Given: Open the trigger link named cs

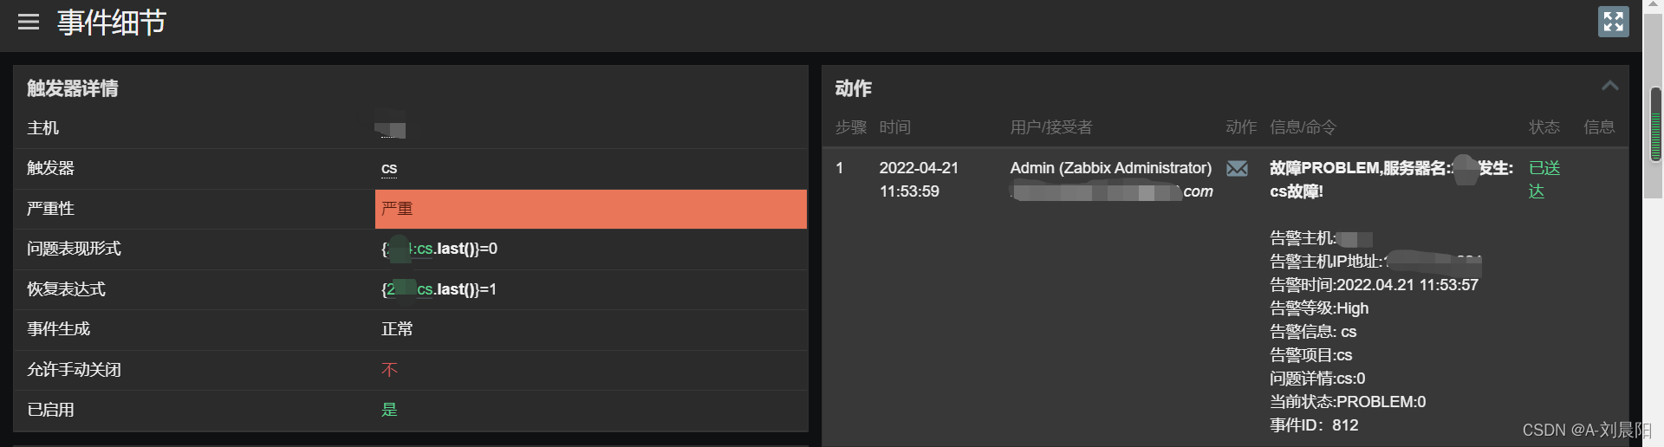Looking at the screenshot, I should pos(389,168).
